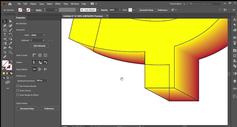Open the Arrange Documents dropdown
The width and height of the screenshot is (237, 127).
point(94,4)
